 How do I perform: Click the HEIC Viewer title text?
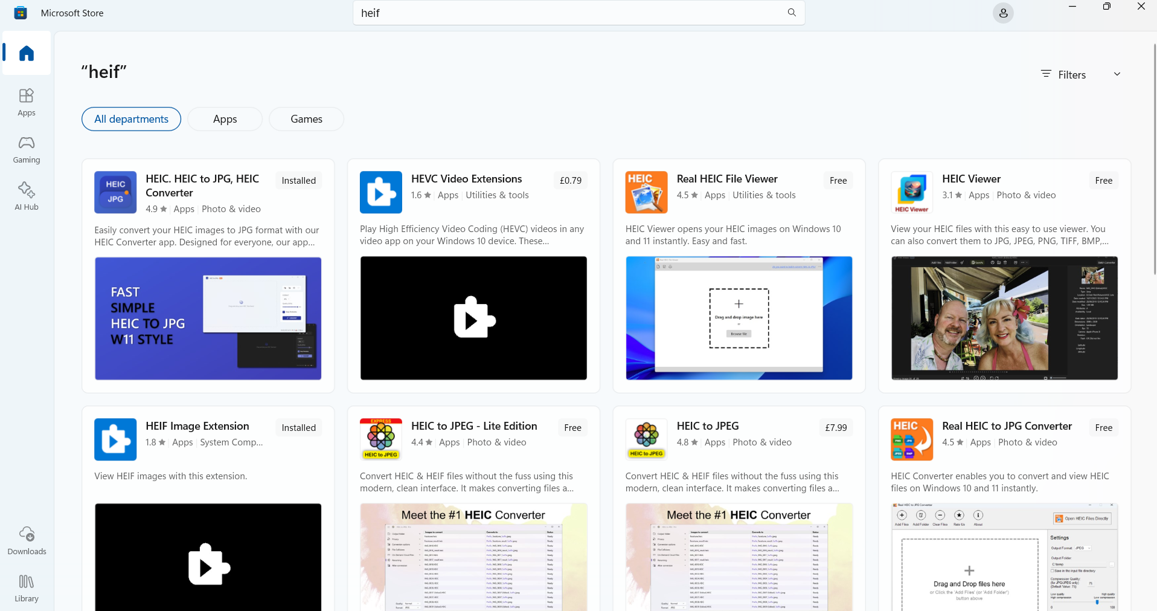click(971, 179)
